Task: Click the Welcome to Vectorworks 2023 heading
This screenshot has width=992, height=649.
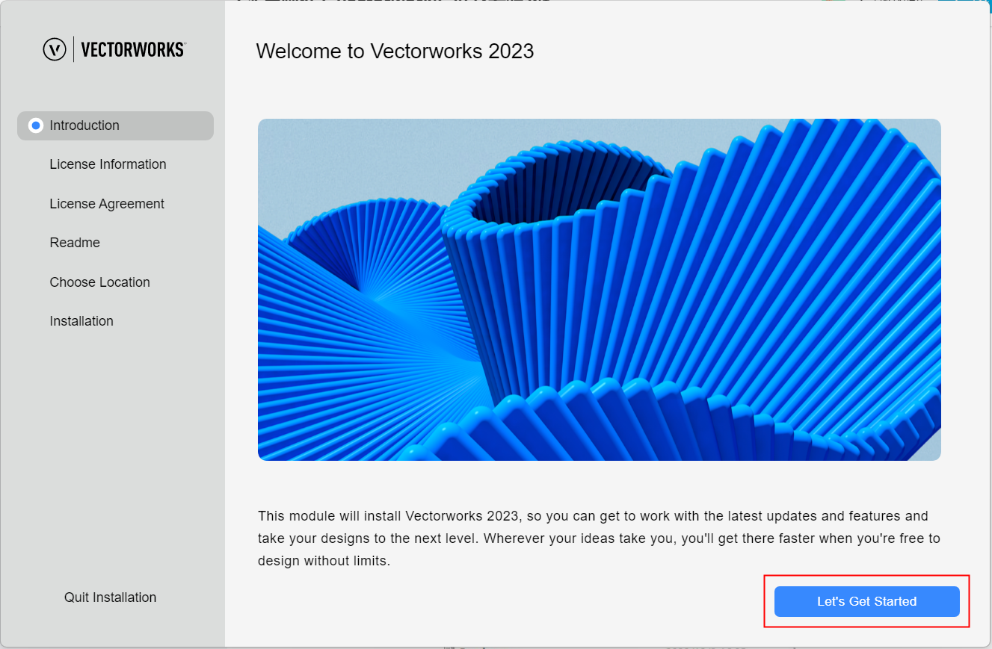Action: [395, 52]
